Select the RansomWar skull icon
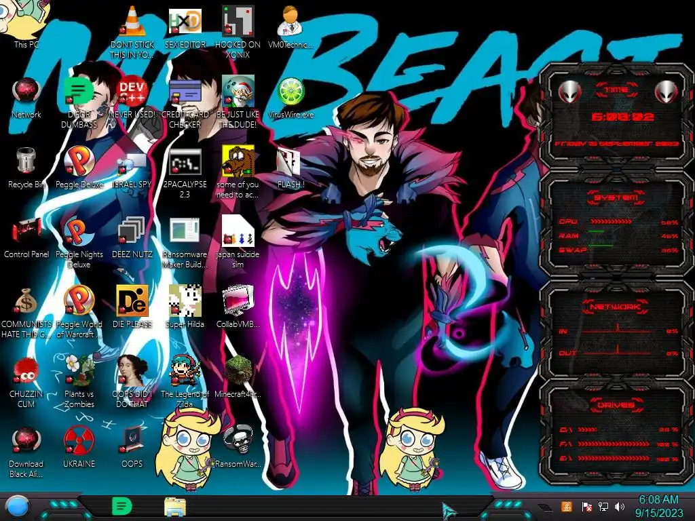This screenshot has width=695, height=521. pos(238,440)
